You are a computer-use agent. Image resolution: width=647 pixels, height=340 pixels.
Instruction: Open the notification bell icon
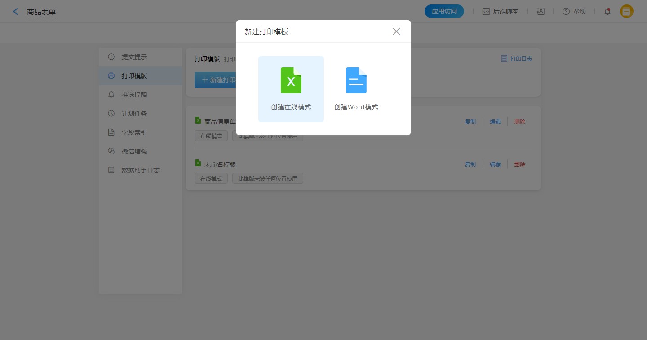pos(607,12)
